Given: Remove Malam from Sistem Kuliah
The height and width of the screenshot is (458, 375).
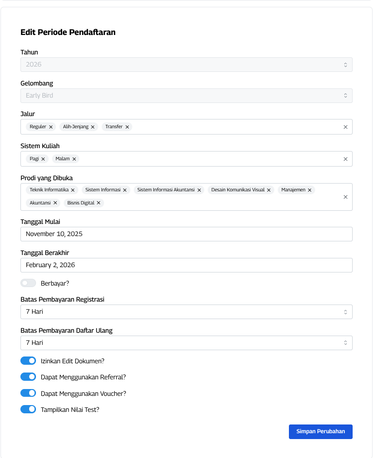Looking at the screenshot, I should [x=74, y=159].
